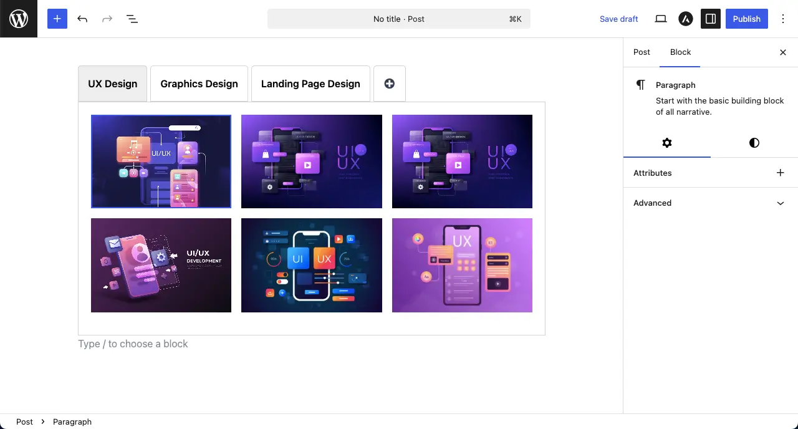This screenshot has width=798, height=429.
Task: Click Save draft
Action: [x=618, y=19]
